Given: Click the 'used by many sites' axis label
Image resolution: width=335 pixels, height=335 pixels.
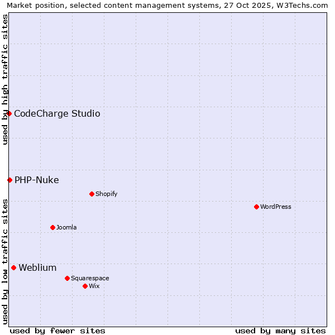Looking at the screenshot, I should point(280,331).
